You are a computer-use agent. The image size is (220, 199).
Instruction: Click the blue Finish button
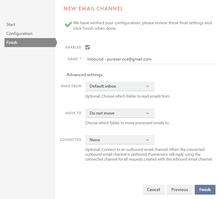point(205,190)
